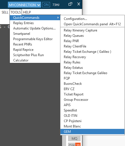The height and width of the screenshot is (146, 125).
Task: Click the MQ button
Action: pos(74,138)
